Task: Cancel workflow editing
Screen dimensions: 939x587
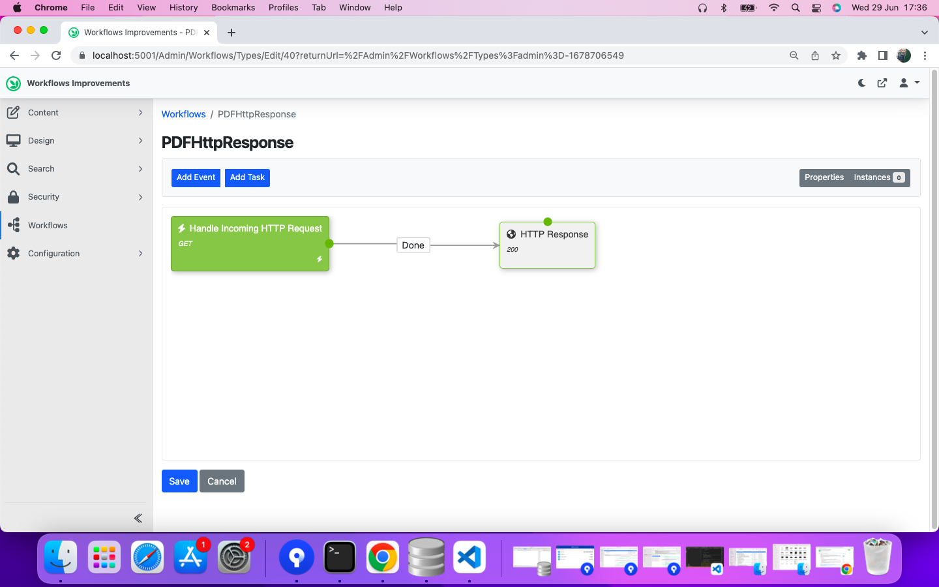Action: 222,481
